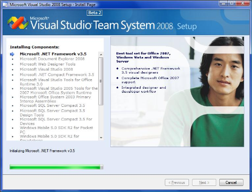Click the Cancel button
The image size is (252, 192).
pyautogui.click(x=231, y=182)
